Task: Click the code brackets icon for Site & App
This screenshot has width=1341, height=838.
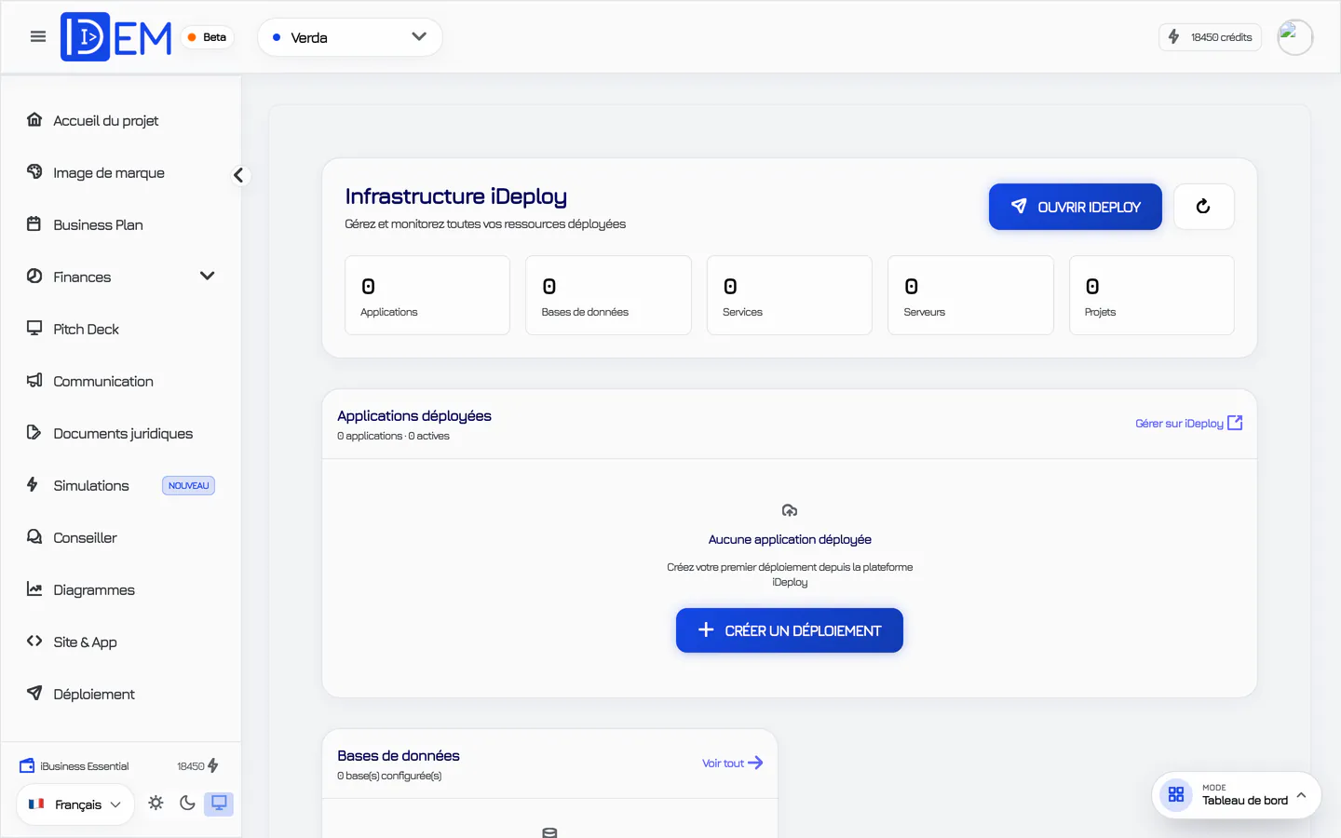Action: (34, 641)
